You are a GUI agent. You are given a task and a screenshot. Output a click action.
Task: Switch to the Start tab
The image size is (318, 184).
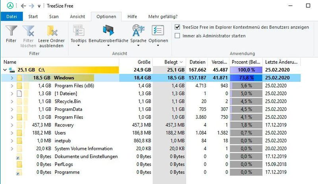[x=33, y=16]
